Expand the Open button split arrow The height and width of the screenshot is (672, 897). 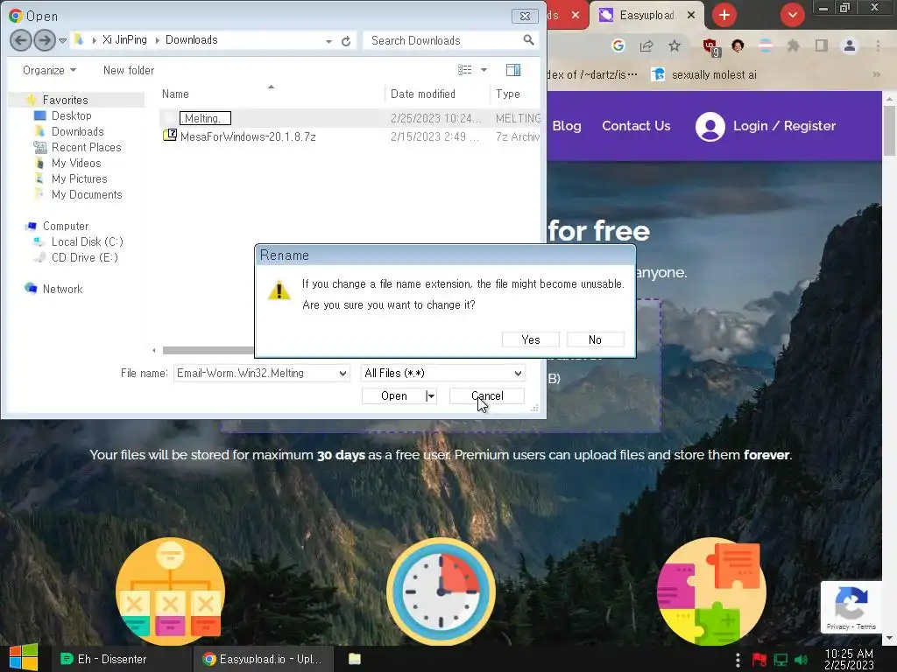(x=431, y=396)
